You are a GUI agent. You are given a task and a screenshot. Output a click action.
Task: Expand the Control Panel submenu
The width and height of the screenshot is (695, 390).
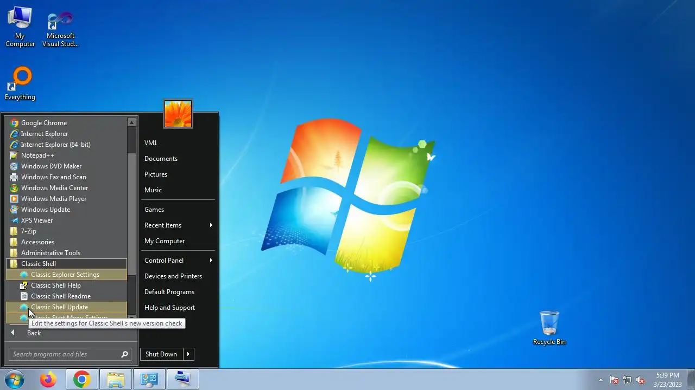178,261
